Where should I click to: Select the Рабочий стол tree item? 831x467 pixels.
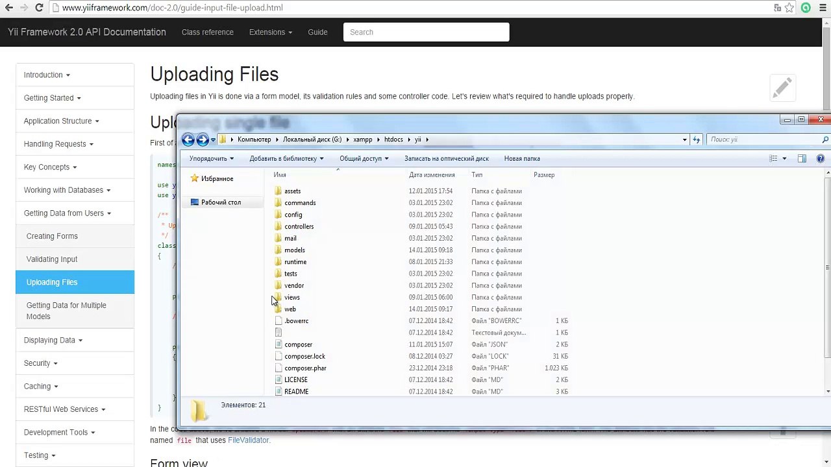(221, 202)
